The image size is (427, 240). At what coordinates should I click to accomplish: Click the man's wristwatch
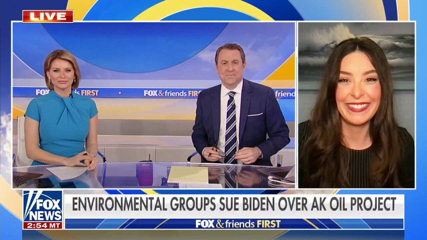(260, 153)
